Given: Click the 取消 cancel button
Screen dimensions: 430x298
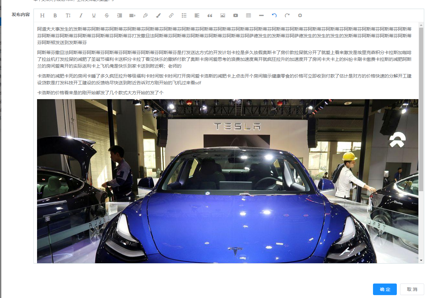Looking at the screenshot, I should pyautogui.click(x=412, y=289).
